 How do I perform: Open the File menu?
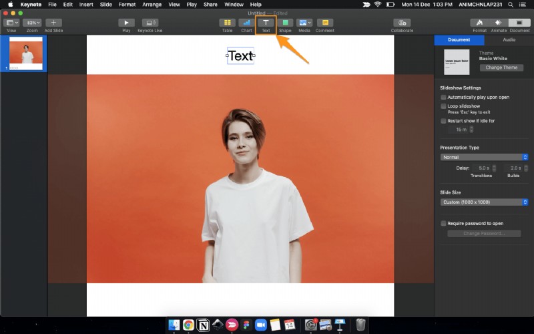tap(52, 5)
